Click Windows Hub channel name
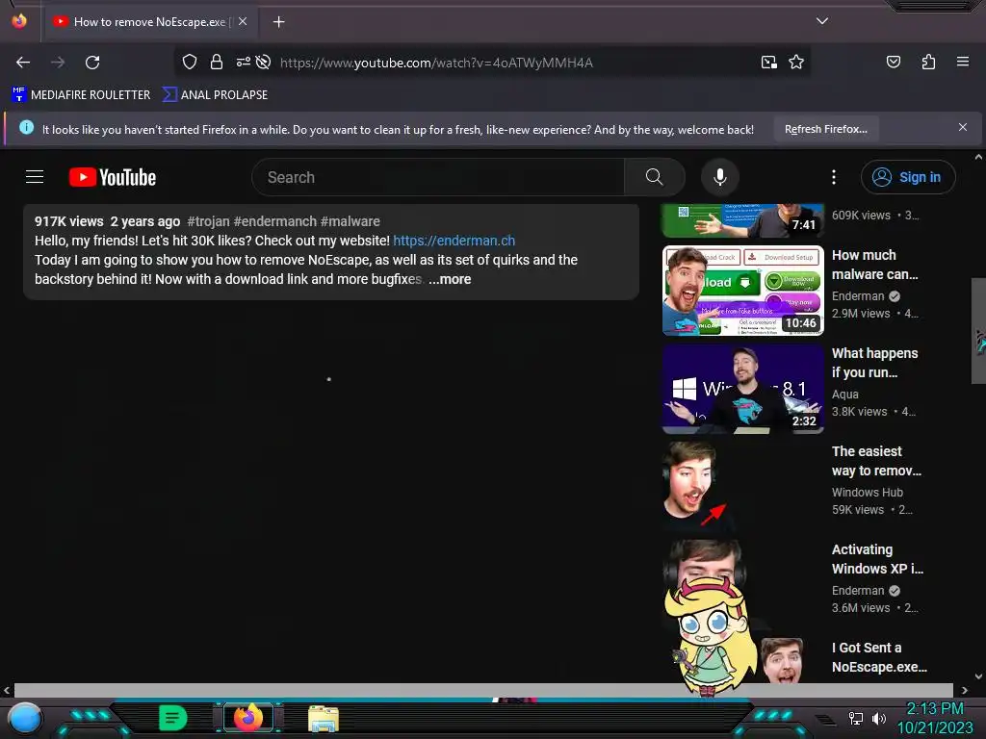Viewport: 986px width, 739px height. (x=868, y=492)
